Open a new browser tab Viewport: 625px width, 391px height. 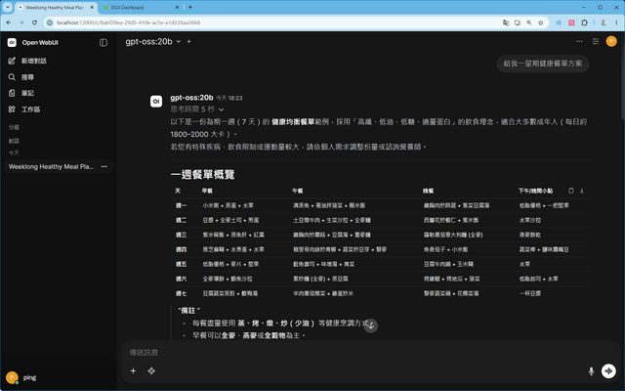point(190,7)
